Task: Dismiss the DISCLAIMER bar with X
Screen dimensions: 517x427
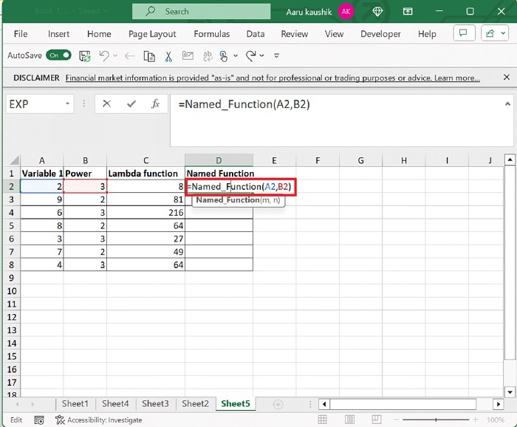Action: 507,77
